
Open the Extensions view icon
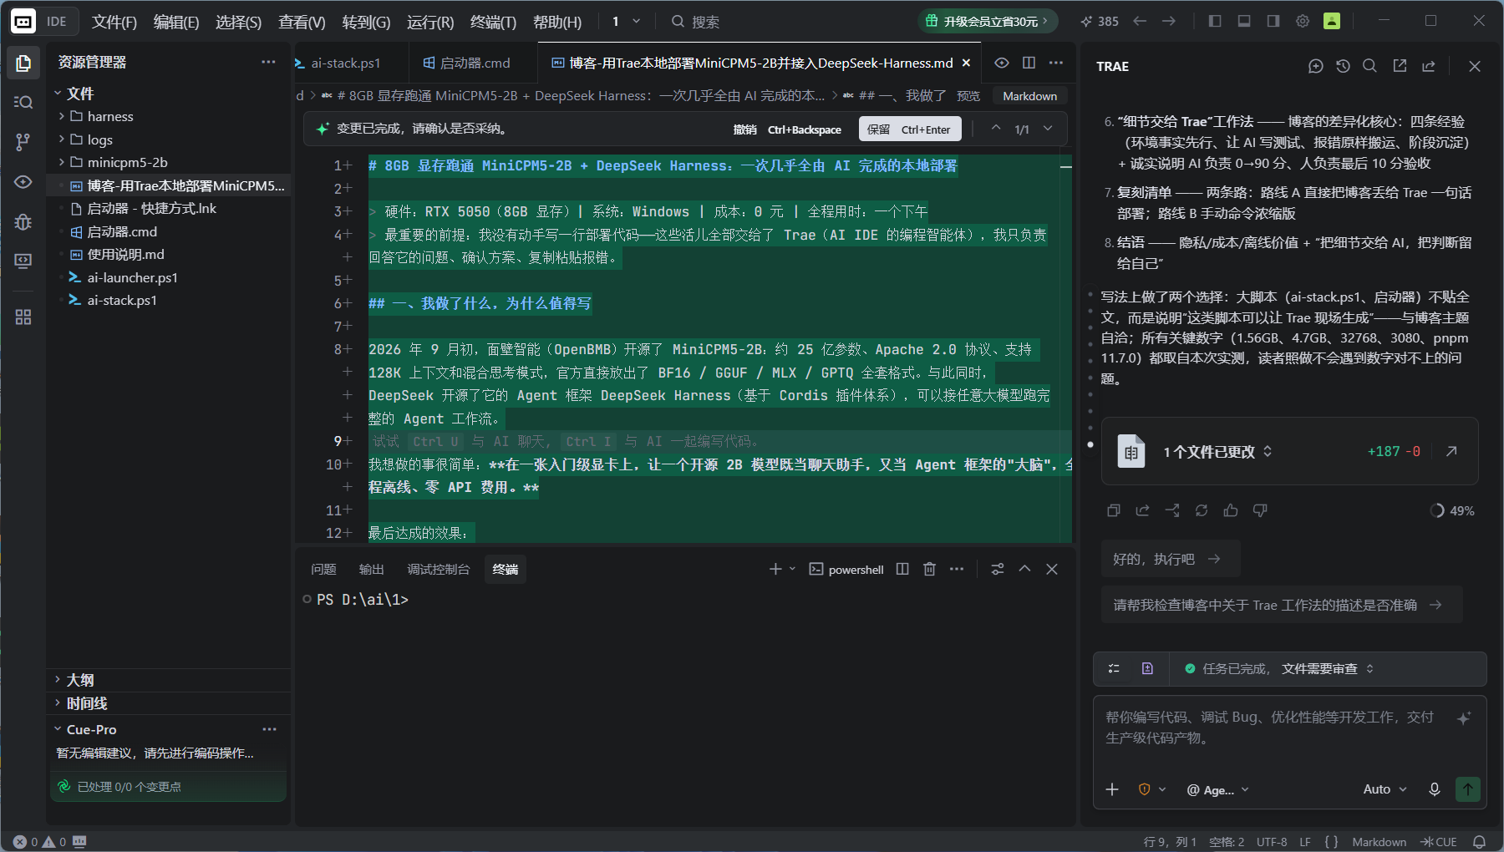coord(23,317)
